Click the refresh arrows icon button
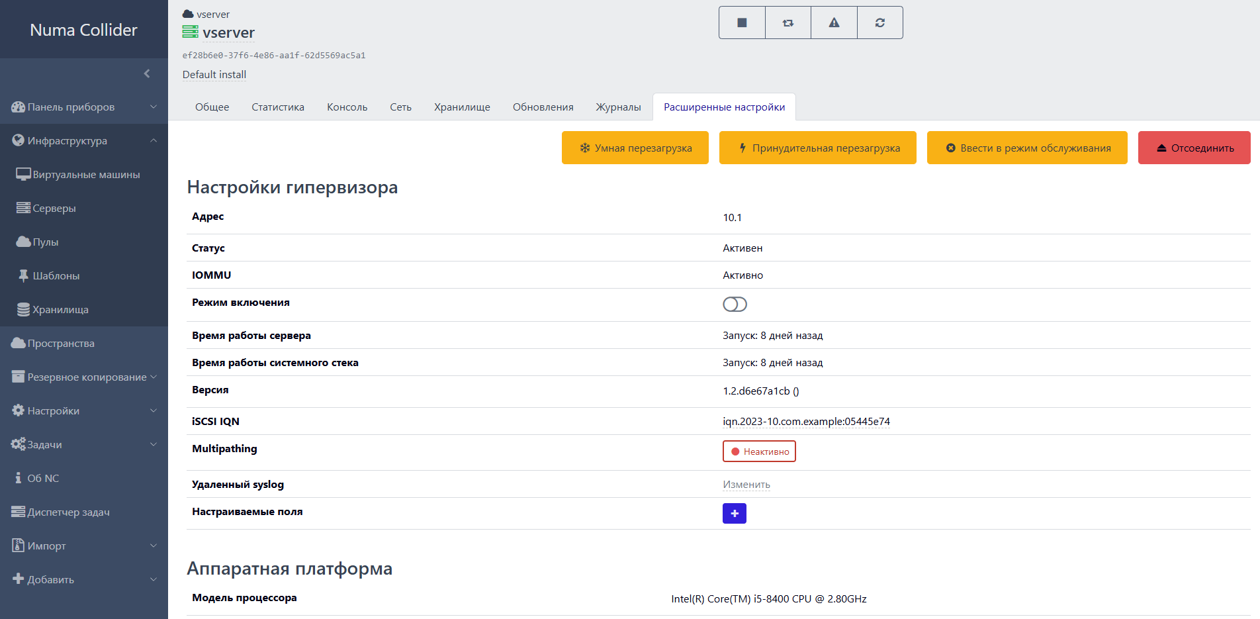Image resolution: width=1260 pixels, height=619 pixels. tap(879, 23)
